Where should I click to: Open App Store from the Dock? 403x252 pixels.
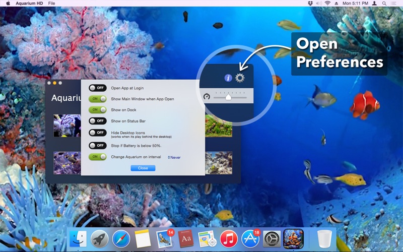[250, 238]
